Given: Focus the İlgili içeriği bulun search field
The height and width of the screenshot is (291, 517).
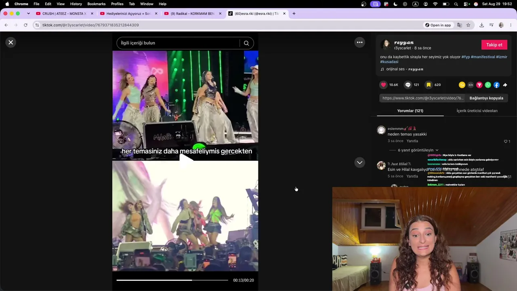Looking at the screenshot, I should 178,43.
